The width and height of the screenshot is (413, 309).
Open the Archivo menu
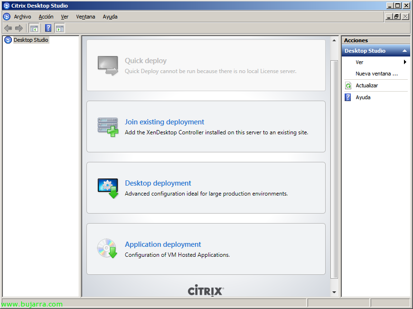pos(22,17)
